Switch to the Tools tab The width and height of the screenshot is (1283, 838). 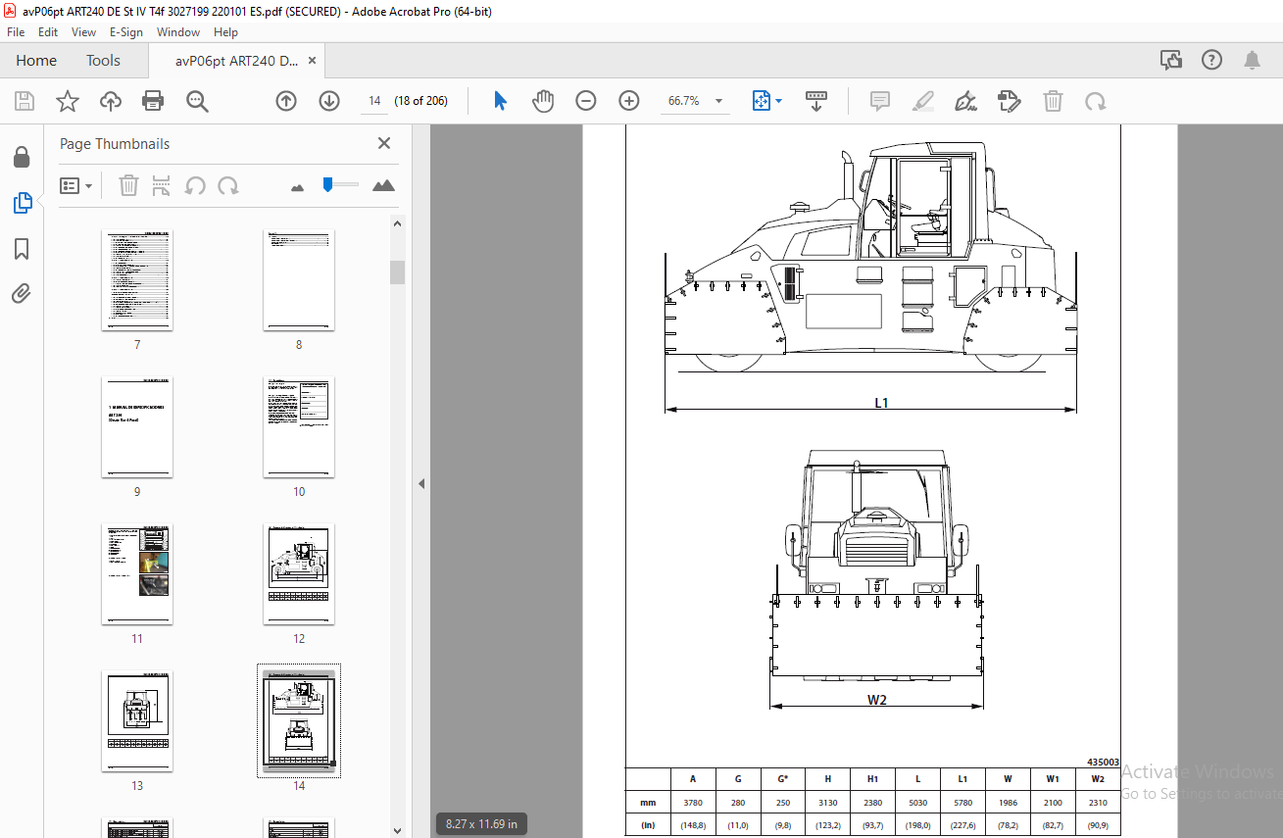tap(103, 61)
